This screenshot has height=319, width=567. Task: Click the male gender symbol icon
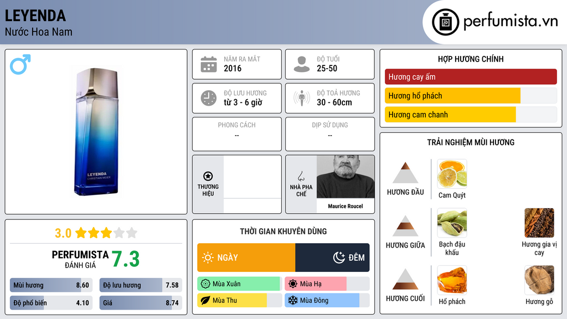[20, 64]
